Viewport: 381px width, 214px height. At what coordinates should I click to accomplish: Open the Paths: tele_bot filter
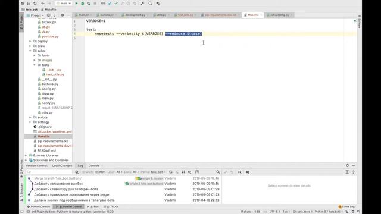tap(152, 172)
